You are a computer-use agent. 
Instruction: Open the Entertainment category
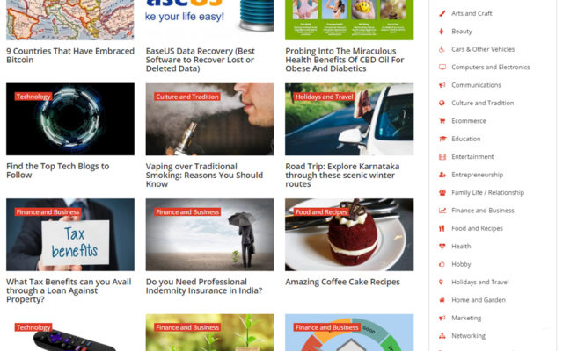point(472,157)
